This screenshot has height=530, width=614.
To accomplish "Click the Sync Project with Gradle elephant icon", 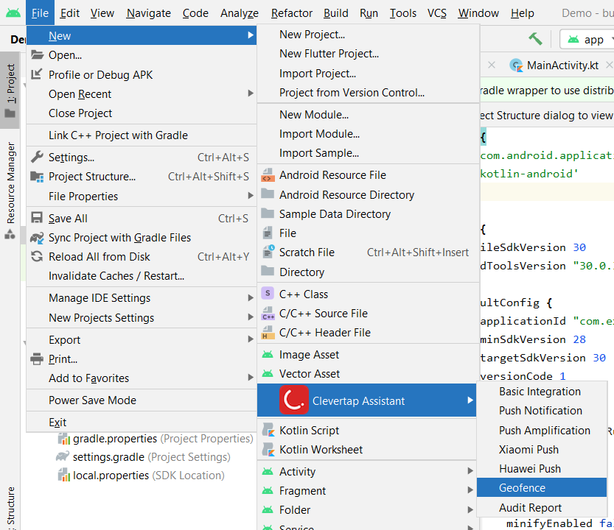I will coord(37,238).
